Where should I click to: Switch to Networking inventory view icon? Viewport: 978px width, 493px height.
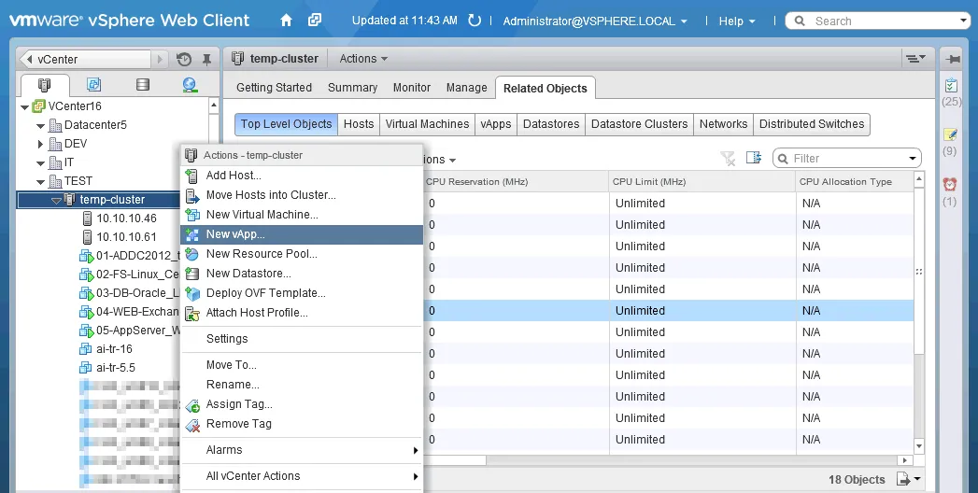pyautogui.click(x=190, y=85)
